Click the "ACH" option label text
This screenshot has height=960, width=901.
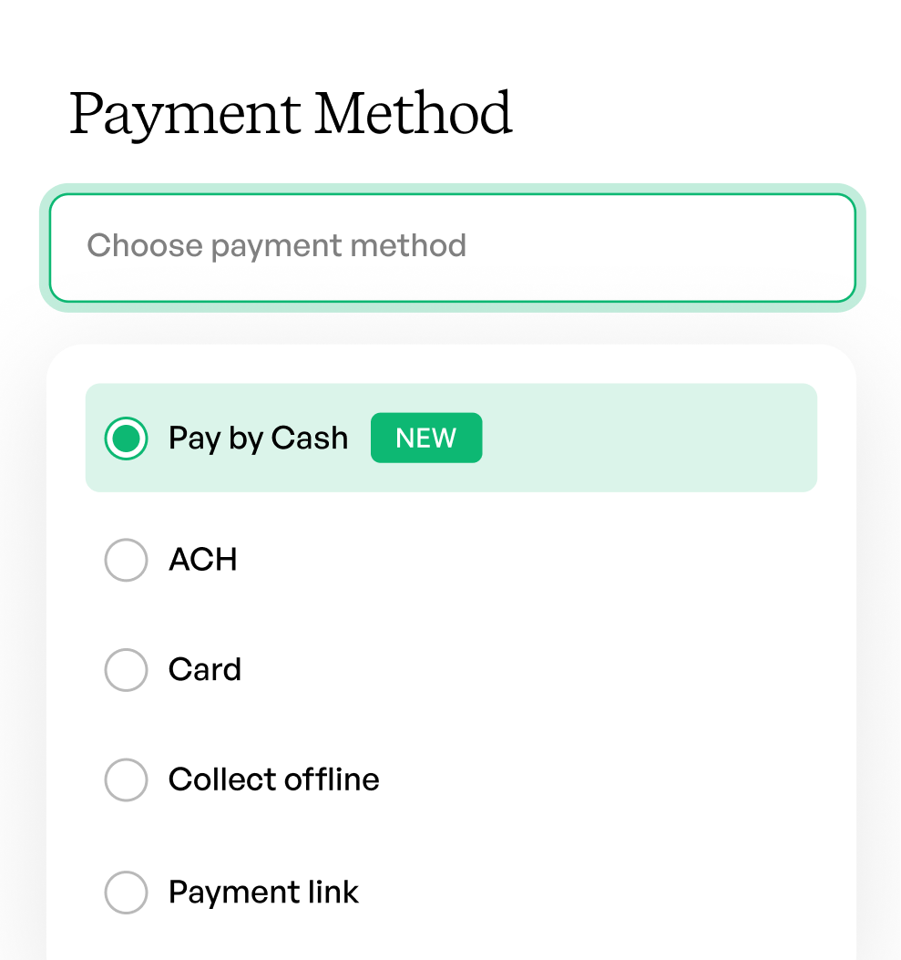203,559
